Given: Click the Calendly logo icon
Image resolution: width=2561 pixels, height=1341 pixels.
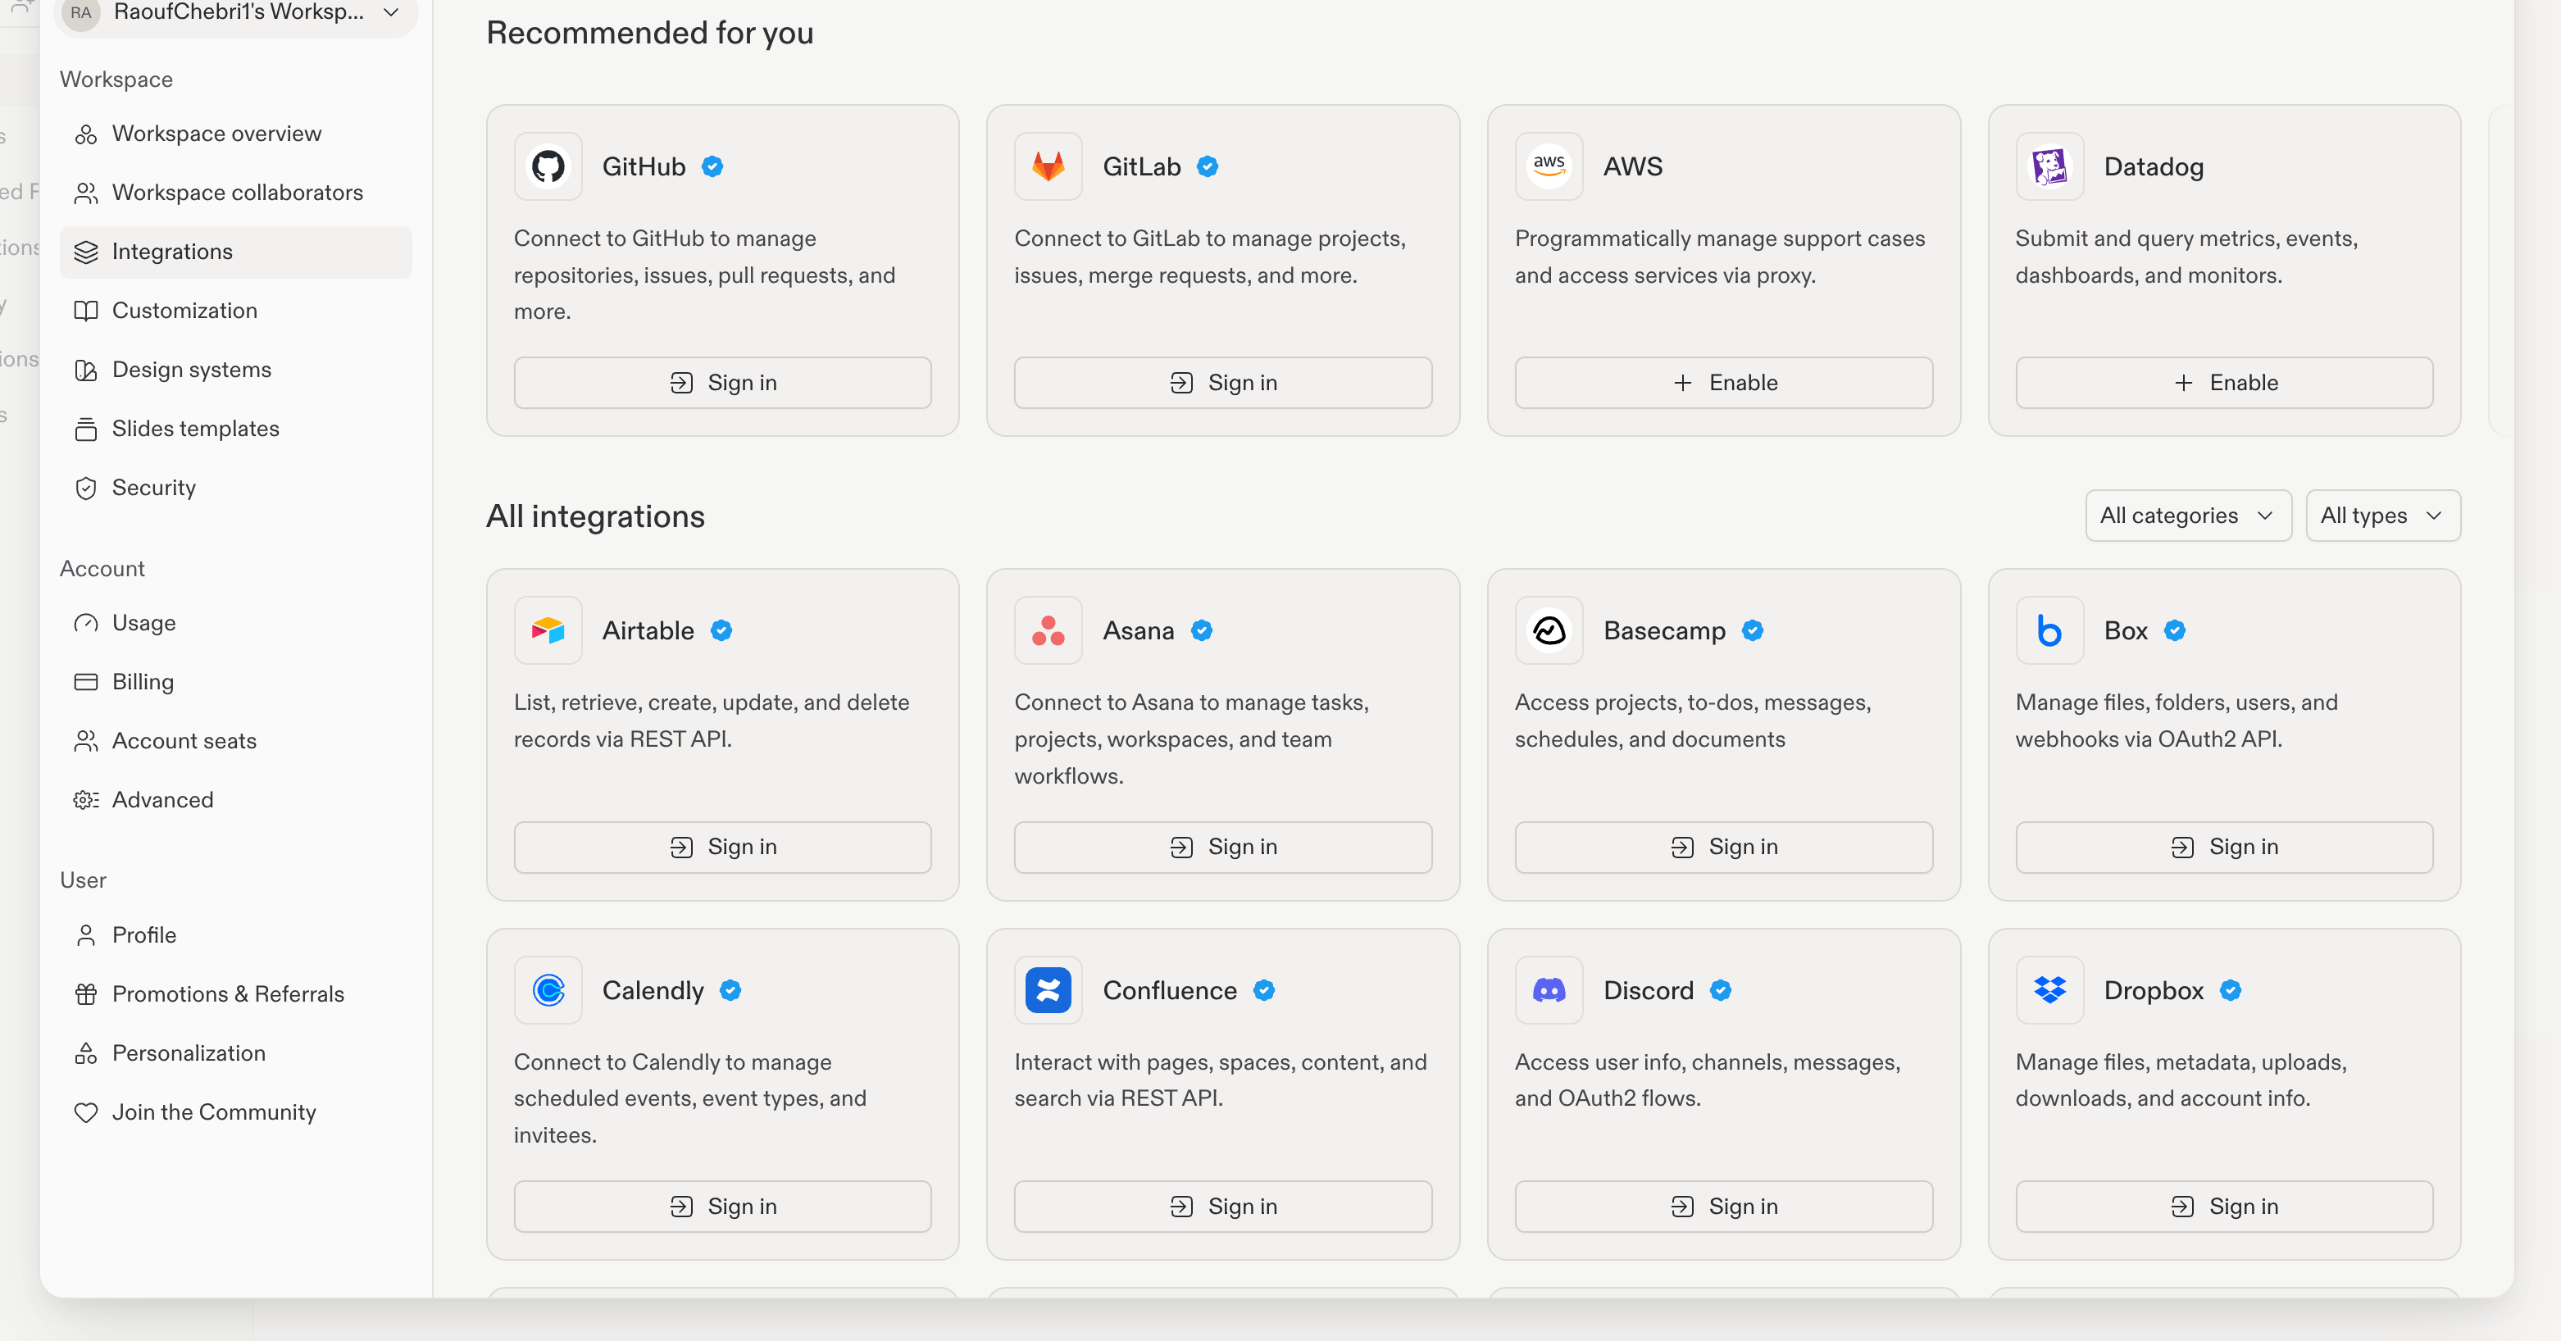Looking at the screenshot, I should (x=548, y=990).
